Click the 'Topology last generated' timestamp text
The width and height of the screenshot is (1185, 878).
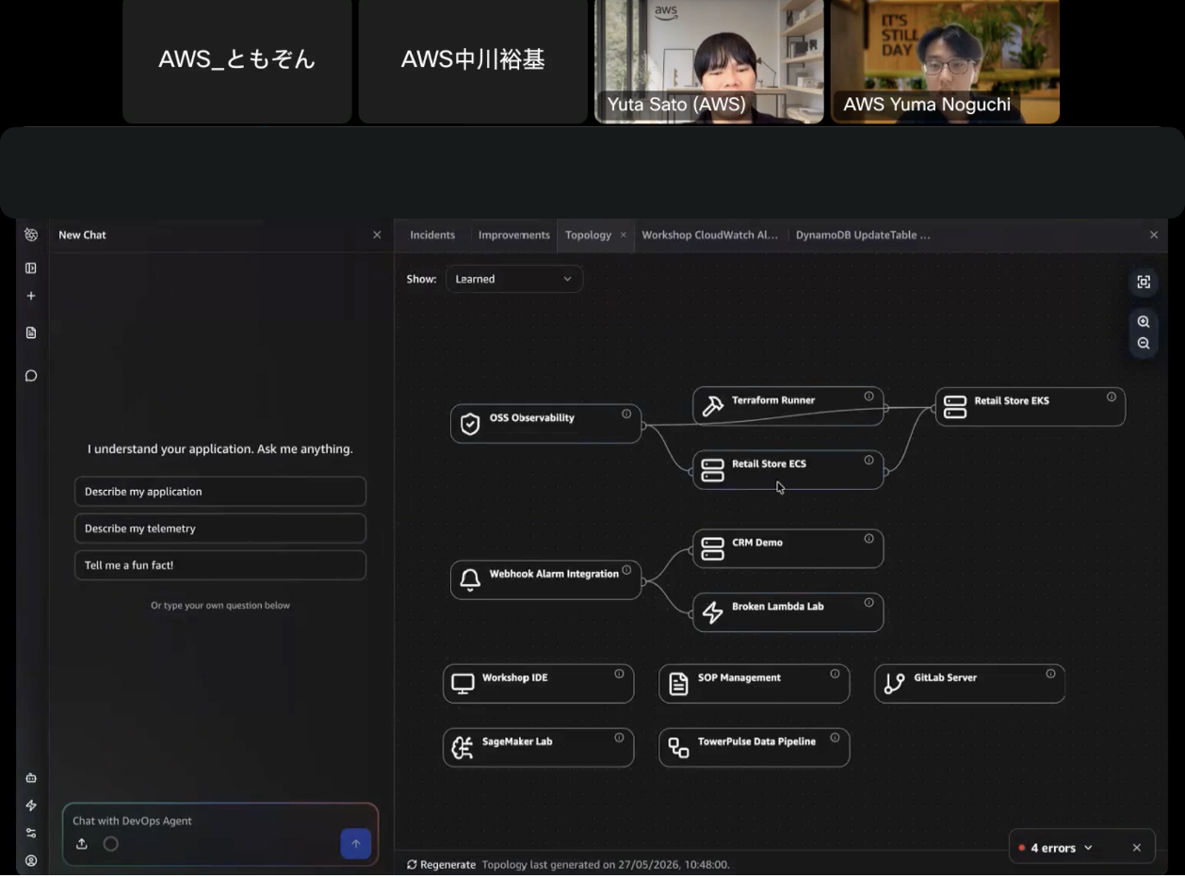(606, 865)
